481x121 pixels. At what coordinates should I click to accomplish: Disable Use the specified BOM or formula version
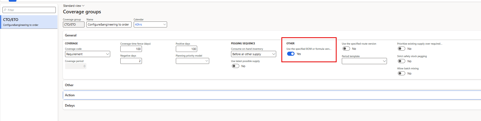tap(291, 54)
